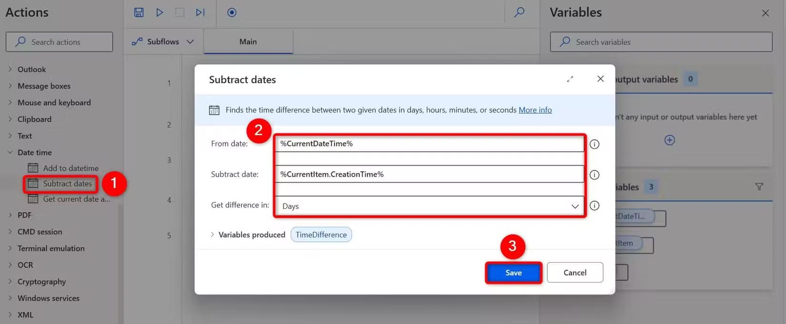Select the Get current date action
This screenshot has width=786, height=324.
[x=76, y=199]
